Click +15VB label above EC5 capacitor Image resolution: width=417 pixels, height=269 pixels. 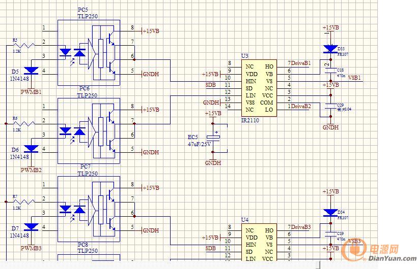213,113
